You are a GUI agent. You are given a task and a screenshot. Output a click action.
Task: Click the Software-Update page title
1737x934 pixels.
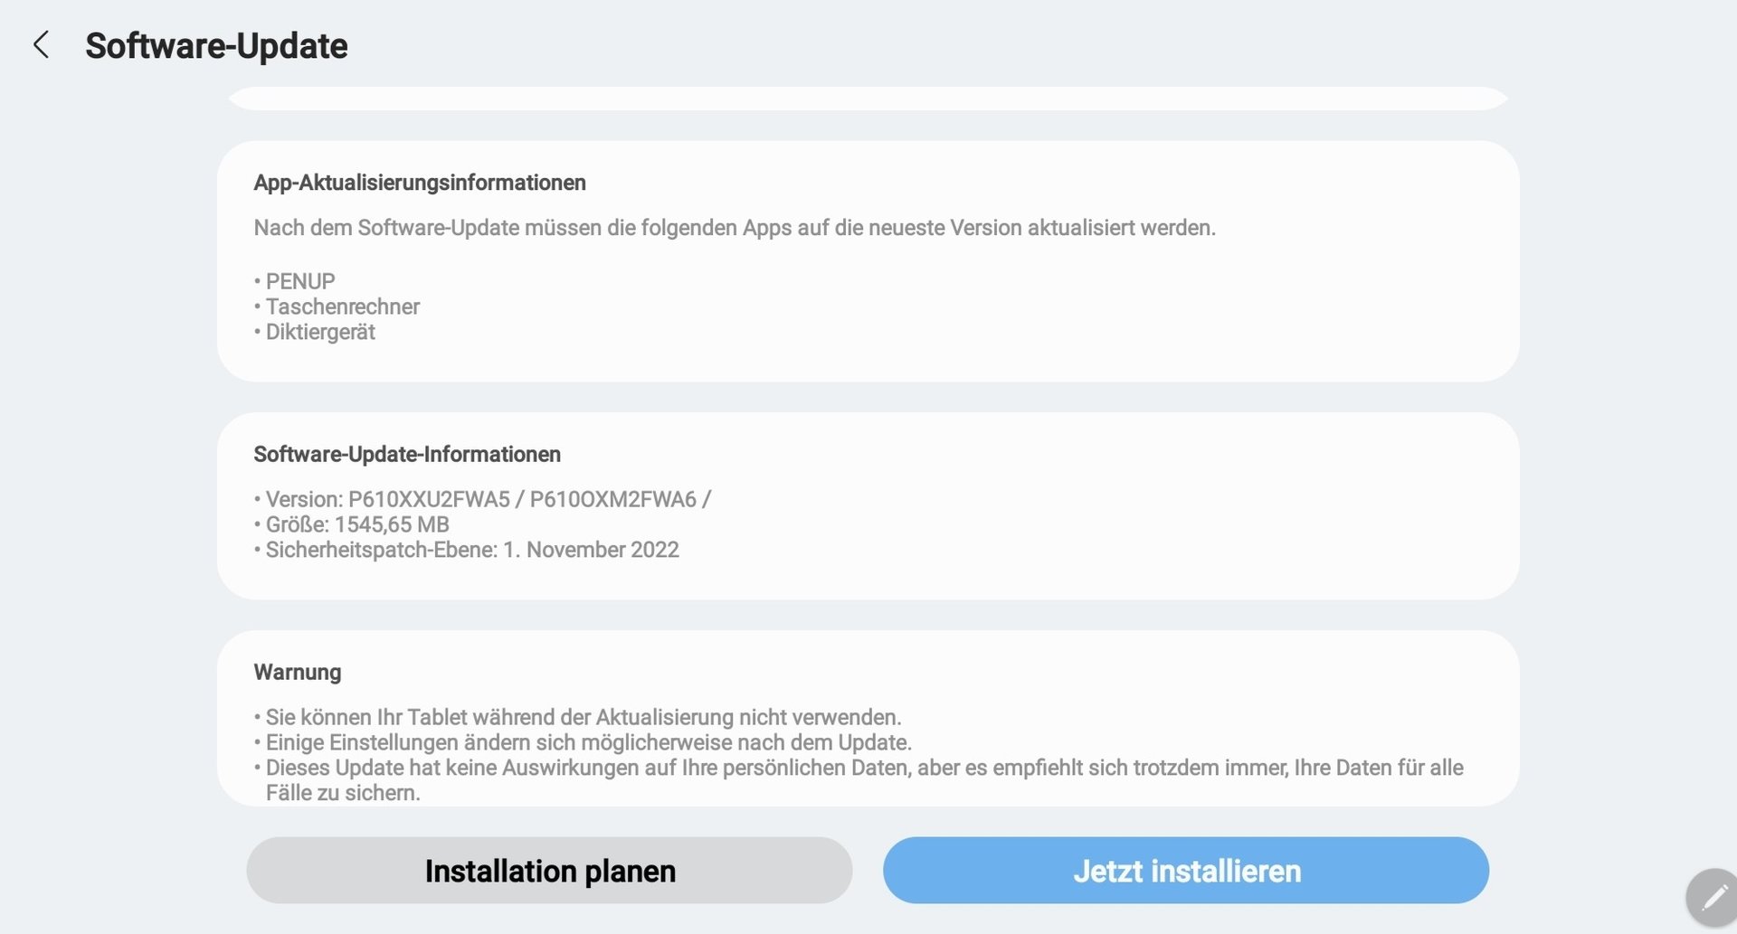click(216, 46)
